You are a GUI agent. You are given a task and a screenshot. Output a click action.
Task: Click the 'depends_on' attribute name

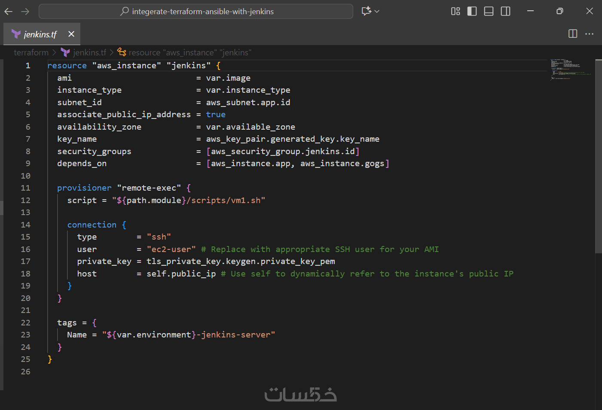coord(82,164)
